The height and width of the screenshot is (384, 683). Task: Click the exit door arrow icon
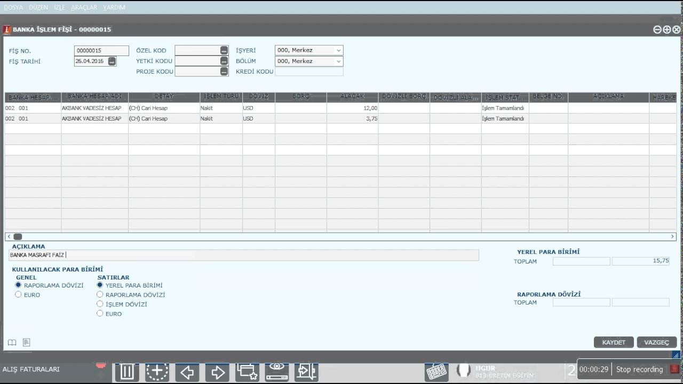point(307,372)
